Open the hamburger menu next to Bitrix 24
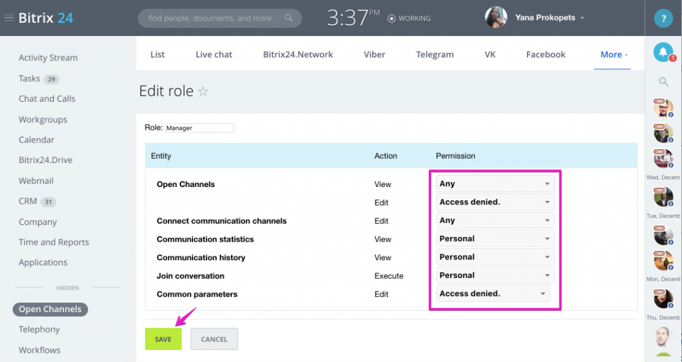Screen dimensions: 682x362 point(9,18)
